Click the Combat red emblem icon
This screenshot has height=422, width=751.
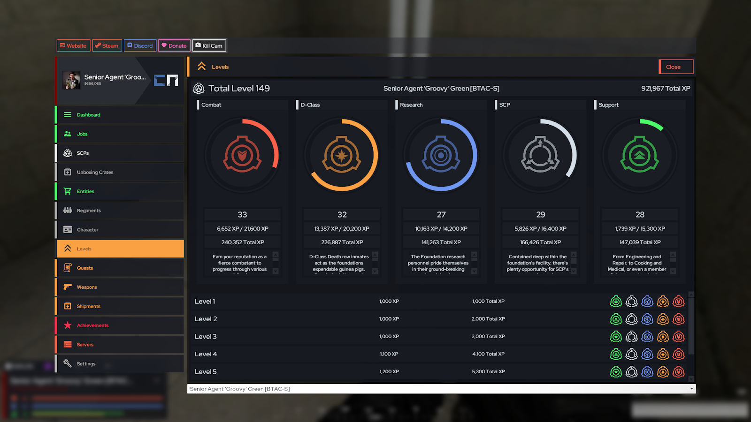pos(242,155)
